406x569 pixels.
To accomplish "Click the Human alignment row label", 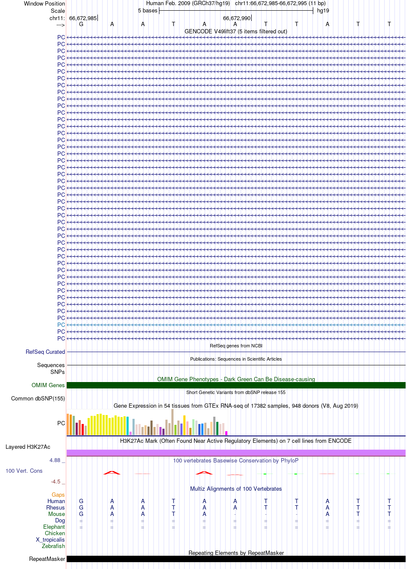I will point(56,501).
